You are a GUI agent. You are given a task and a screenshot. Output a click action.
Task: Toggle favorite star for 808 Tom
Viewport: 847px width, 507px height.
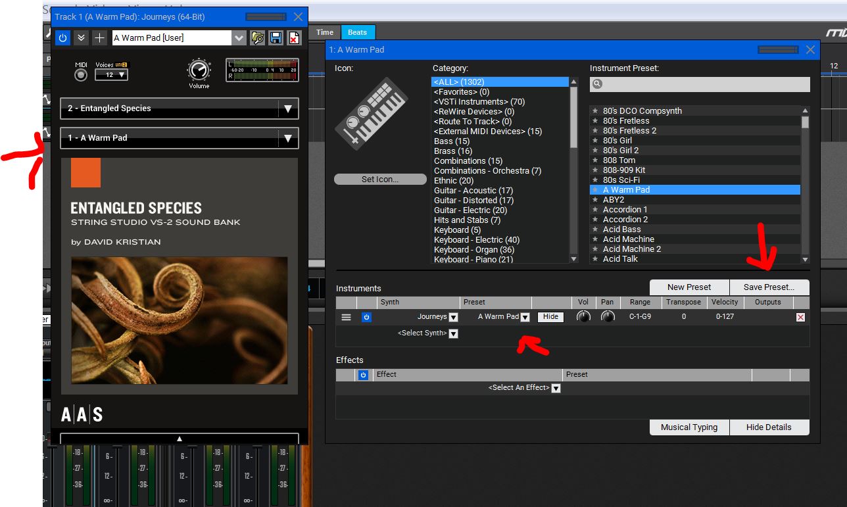[x=595, y=160]
